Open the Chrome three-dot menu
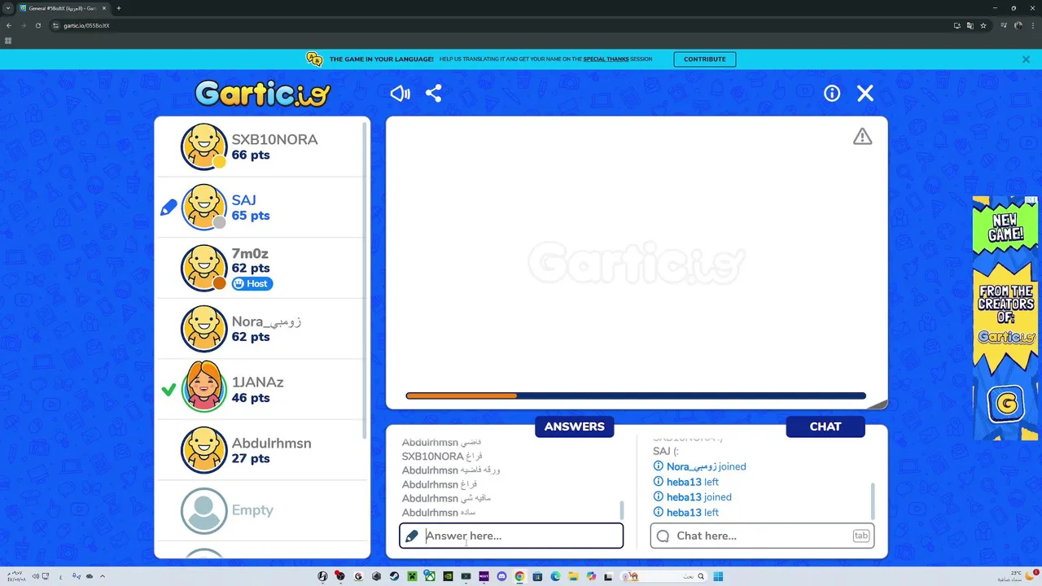The width and height of the screenshot is (1042, 586). pos(1033,25)
